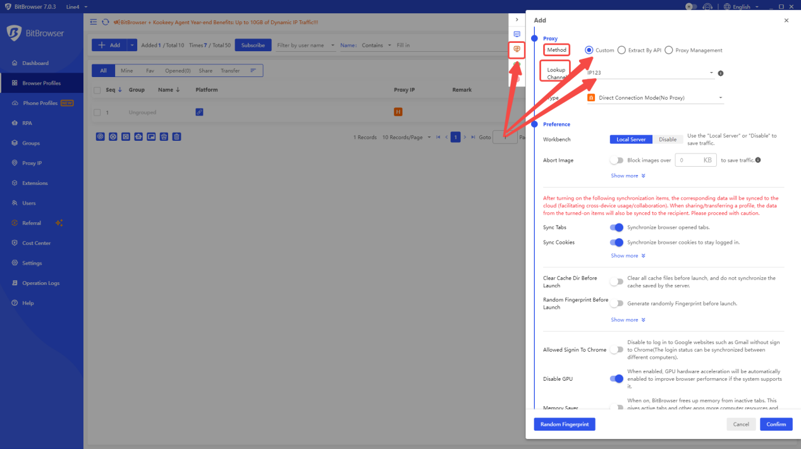This screenshot has height=449, width=801.
Task: Select Local Server for Workbench
Action: click(x=631, y=140)
